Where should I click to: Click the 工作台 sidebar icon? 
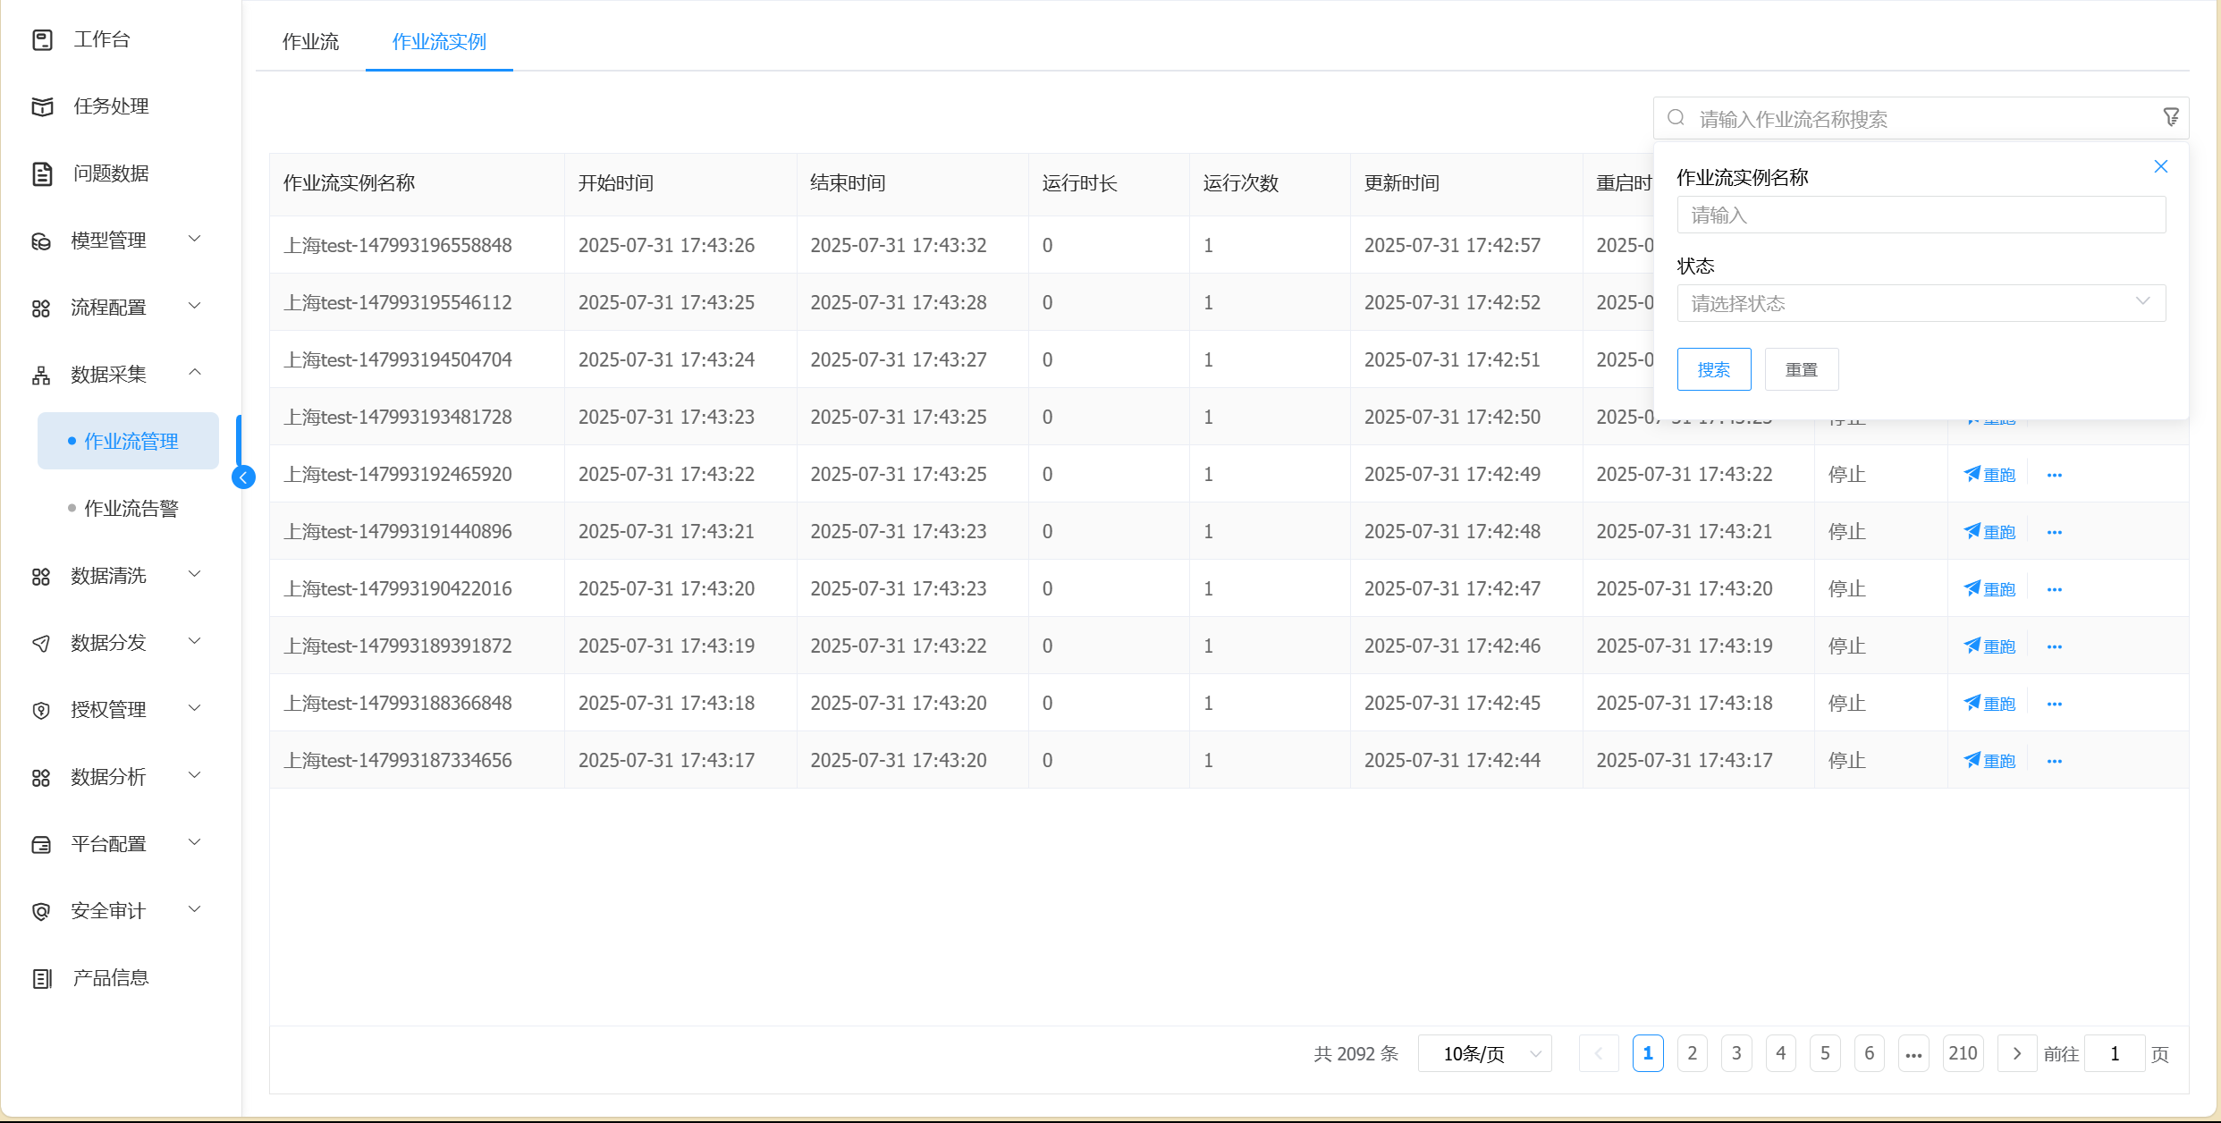click(42, 39)
